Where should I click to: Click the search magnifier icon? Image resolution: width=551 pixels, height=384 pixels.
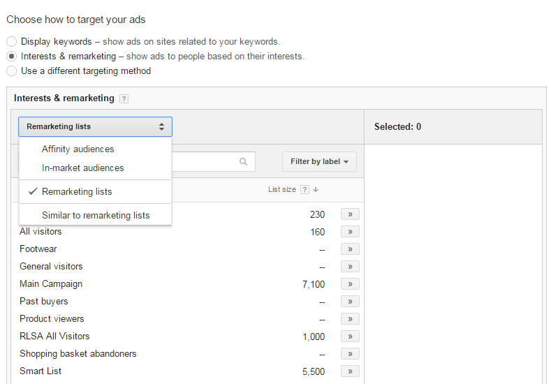pyautogui.click(x=243, y=162)
